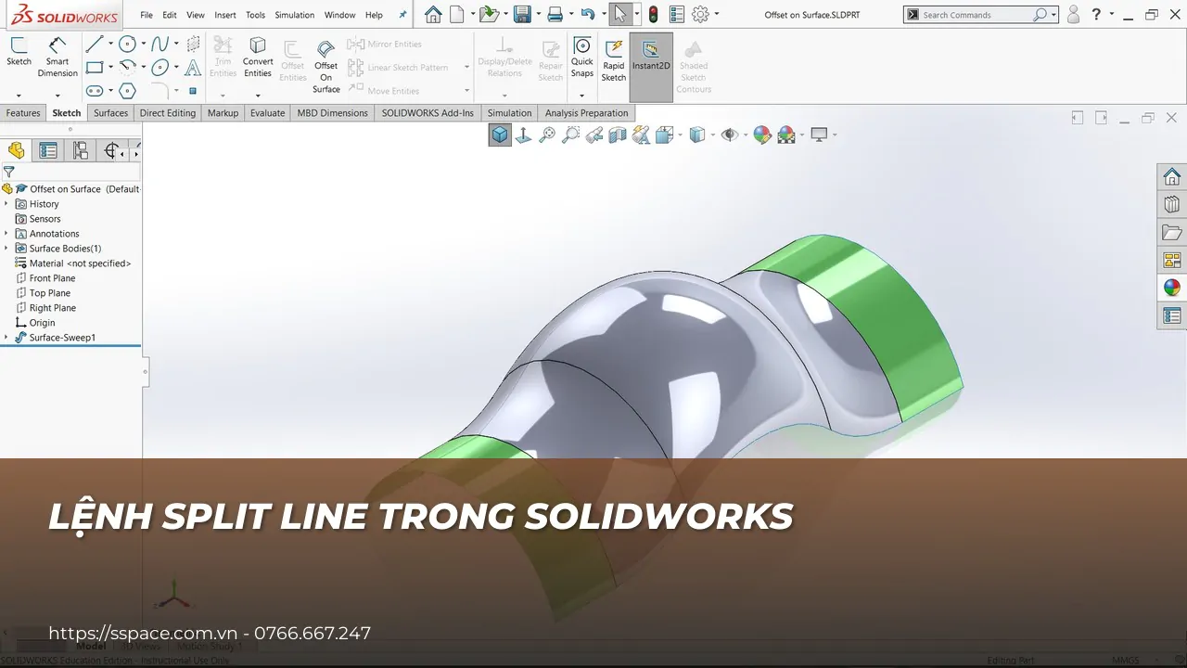This screenshot has height=668, width=1187.
Task: Click the FeatureManager filter icon
Action: (8, 172)
